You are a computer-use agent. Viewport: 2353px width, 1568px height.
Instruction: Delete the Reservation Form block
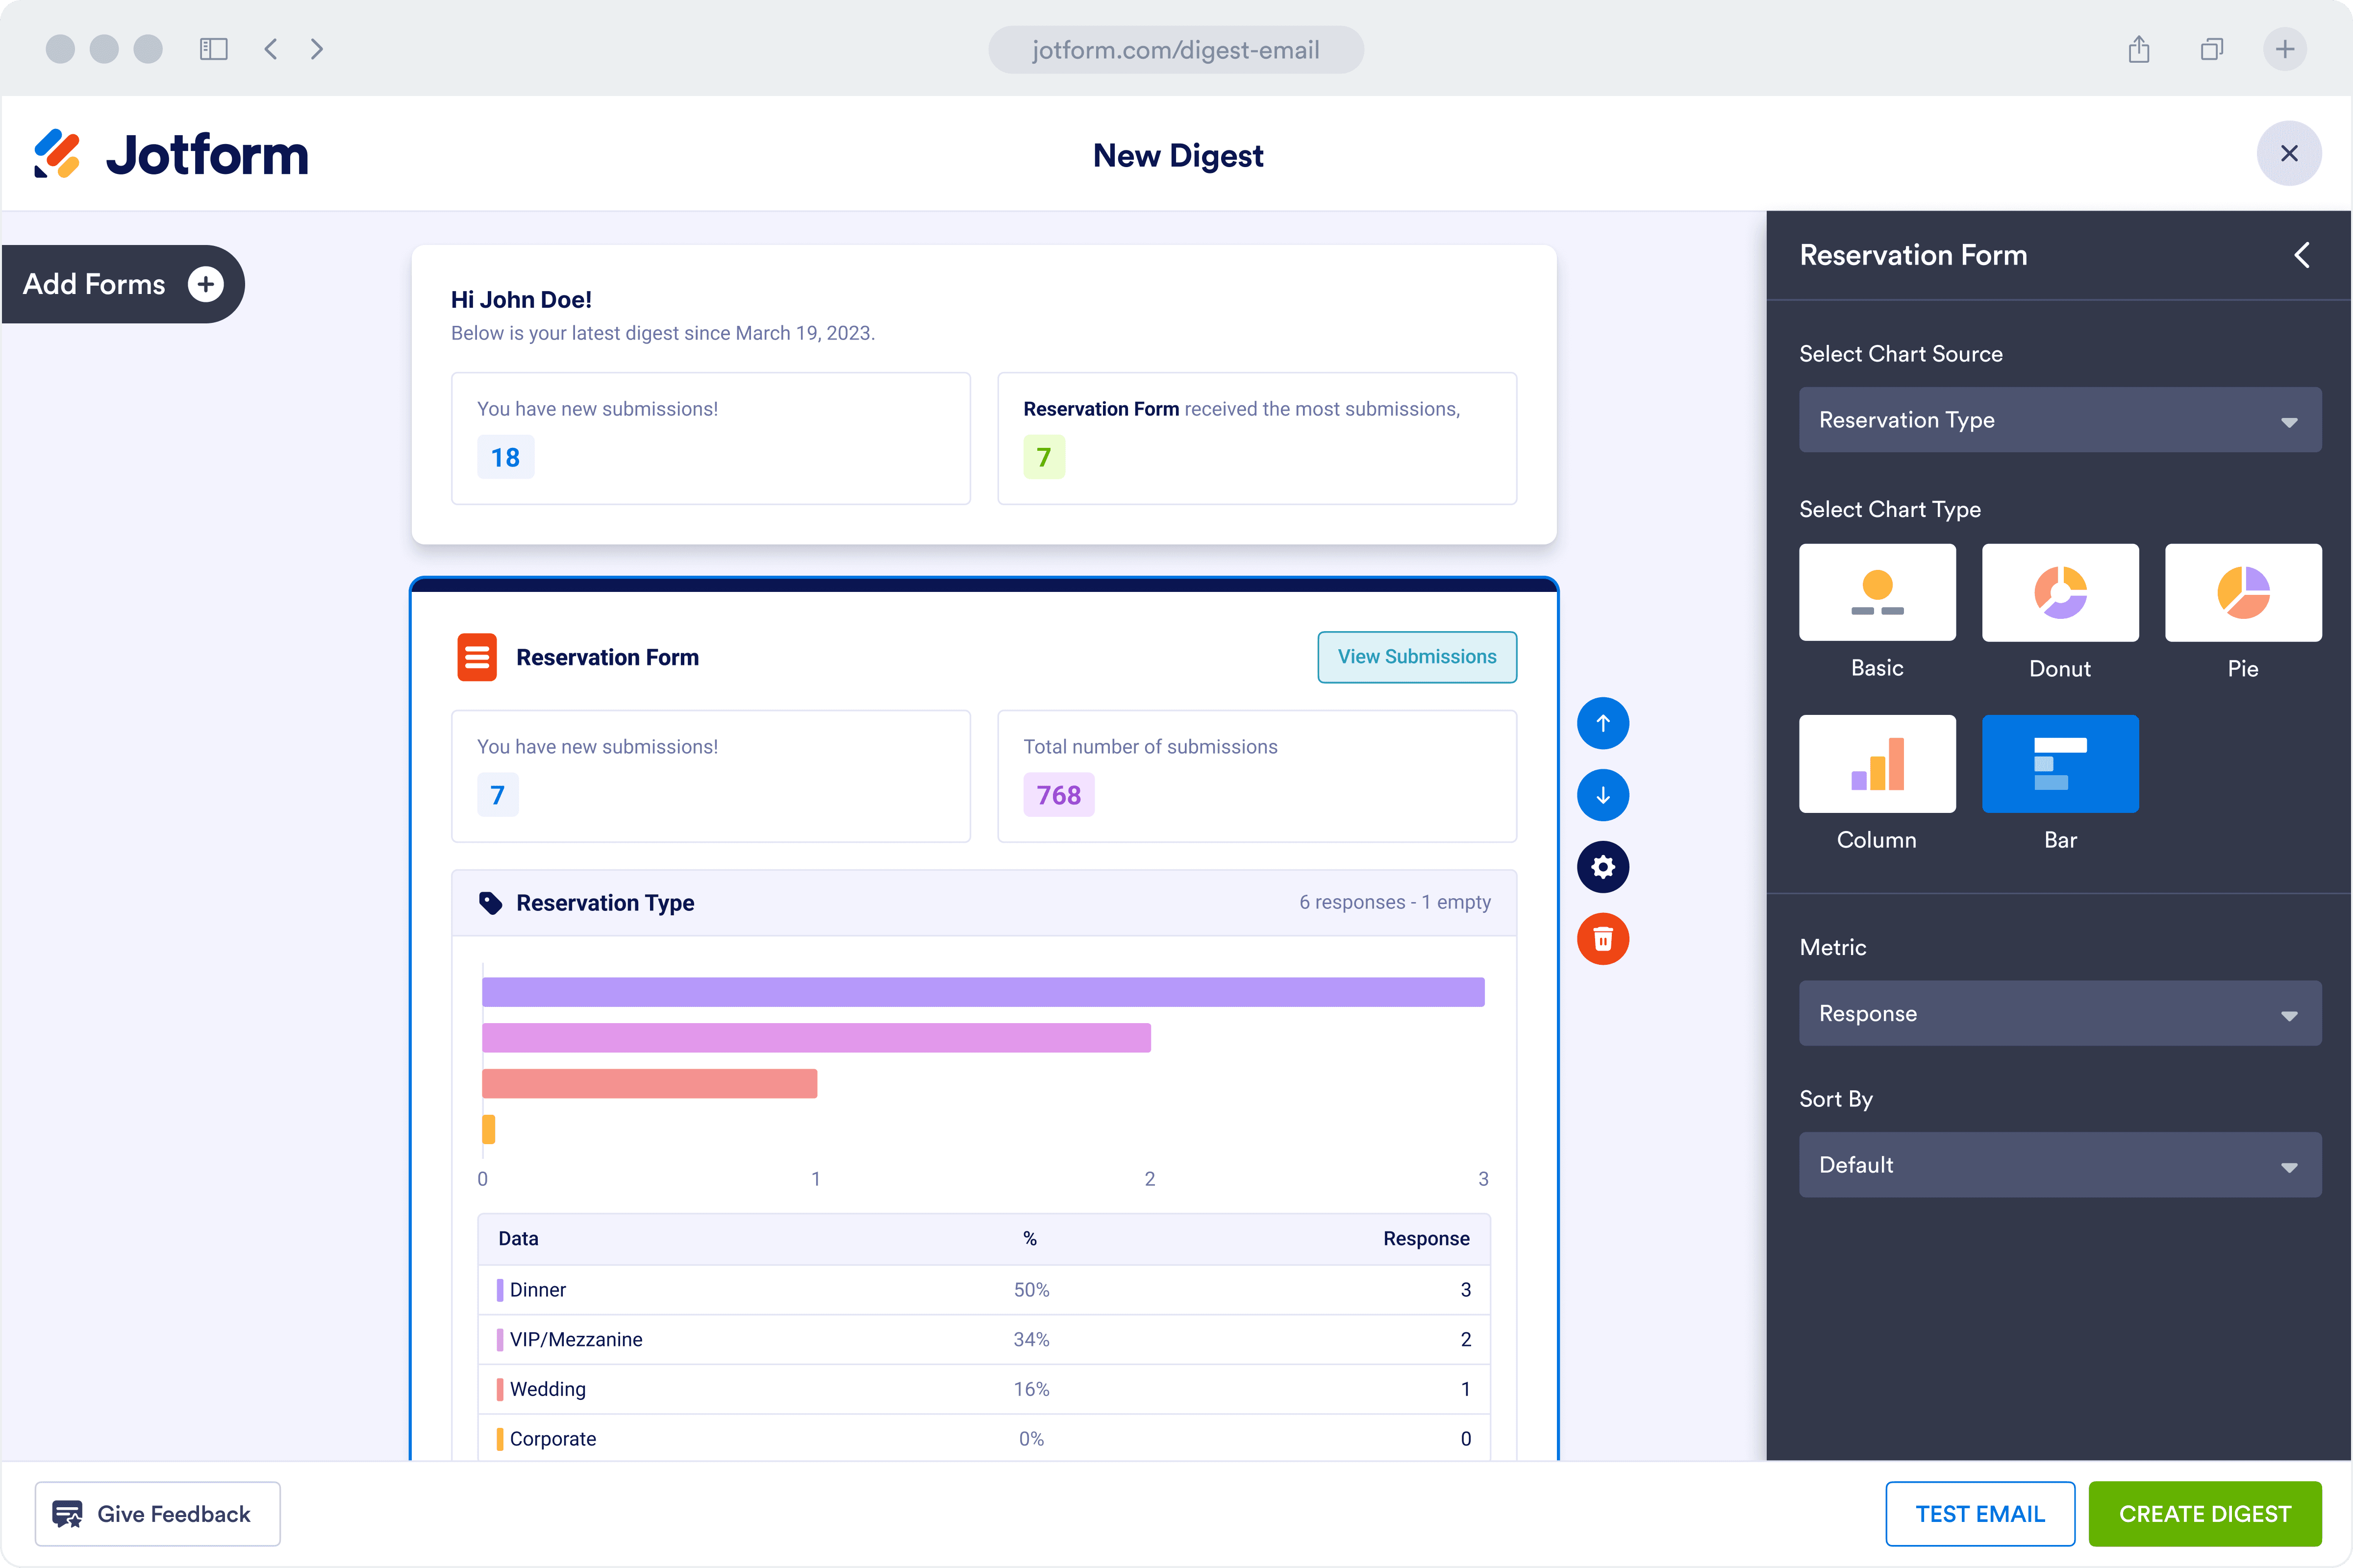[x=1602, y=939]
